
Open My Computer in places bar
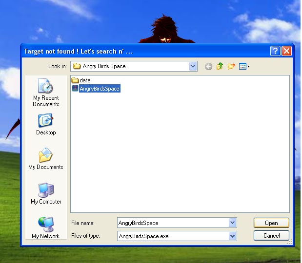click(46, 193)
